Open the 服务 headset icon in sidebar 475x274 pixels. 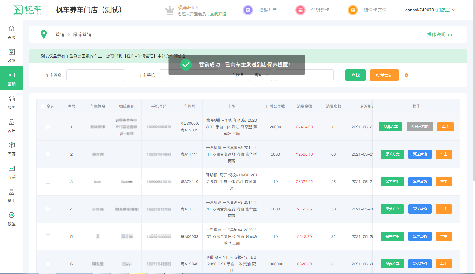coord(11,99)
